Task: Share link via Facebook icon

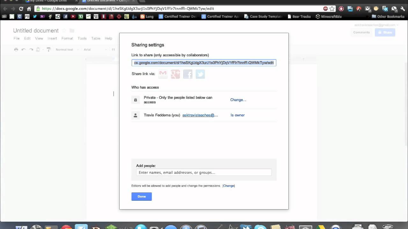Action: [188, 74]
